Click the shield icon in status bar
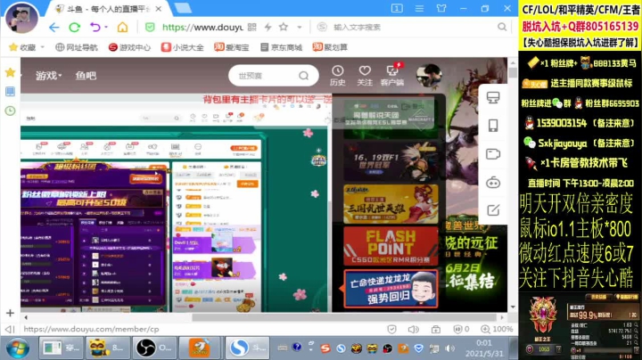Viewport: 642px width, 360px height. (x=391, y=330)
